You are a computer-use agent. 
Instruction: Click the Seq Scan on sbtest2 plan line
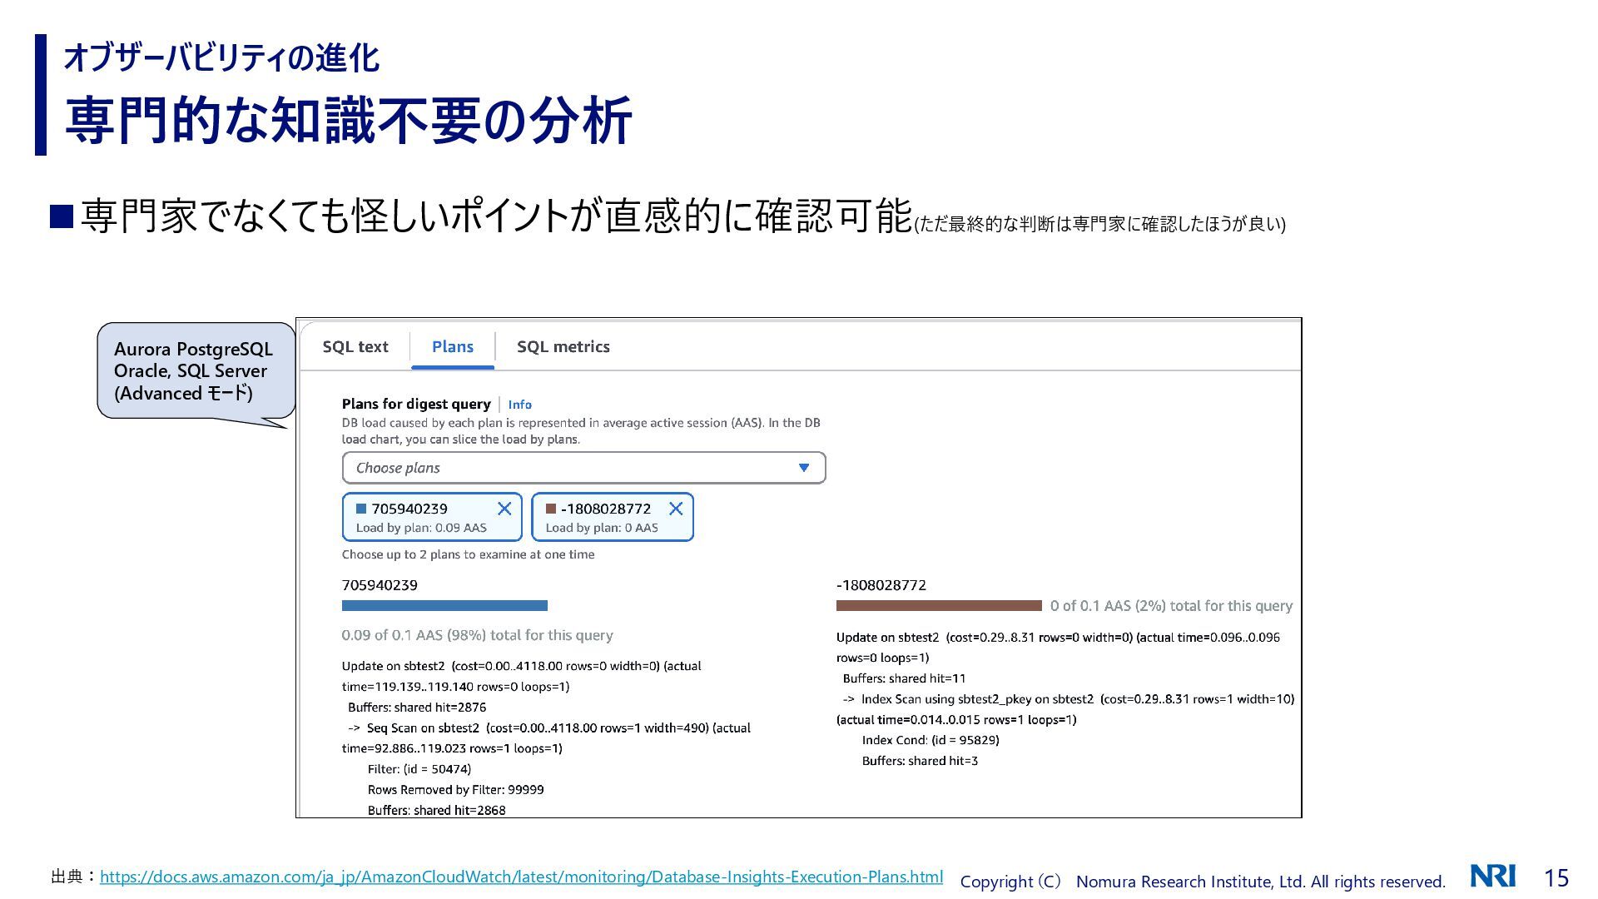424,728
